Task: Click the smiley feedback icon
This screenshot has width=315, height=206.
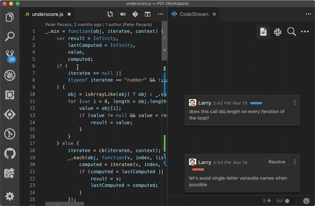Action: [x=306, y=201]
